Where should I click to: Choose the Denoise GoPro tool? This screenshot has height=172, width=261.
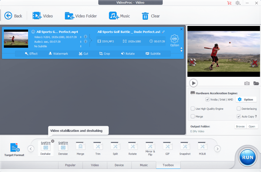[63, 148]
